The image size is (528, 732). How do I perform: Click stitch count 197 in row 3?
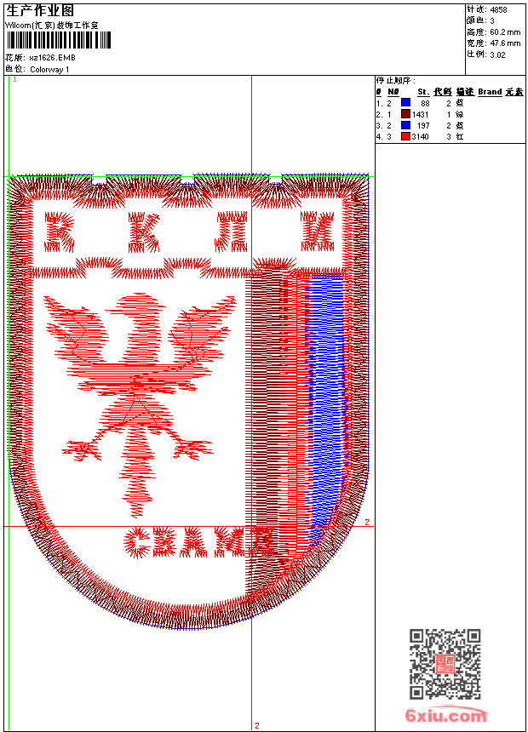(423, 126)
